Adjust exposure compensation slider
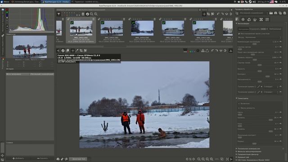The width and height of the screenshot is (288, 162). tap(254, 44)
